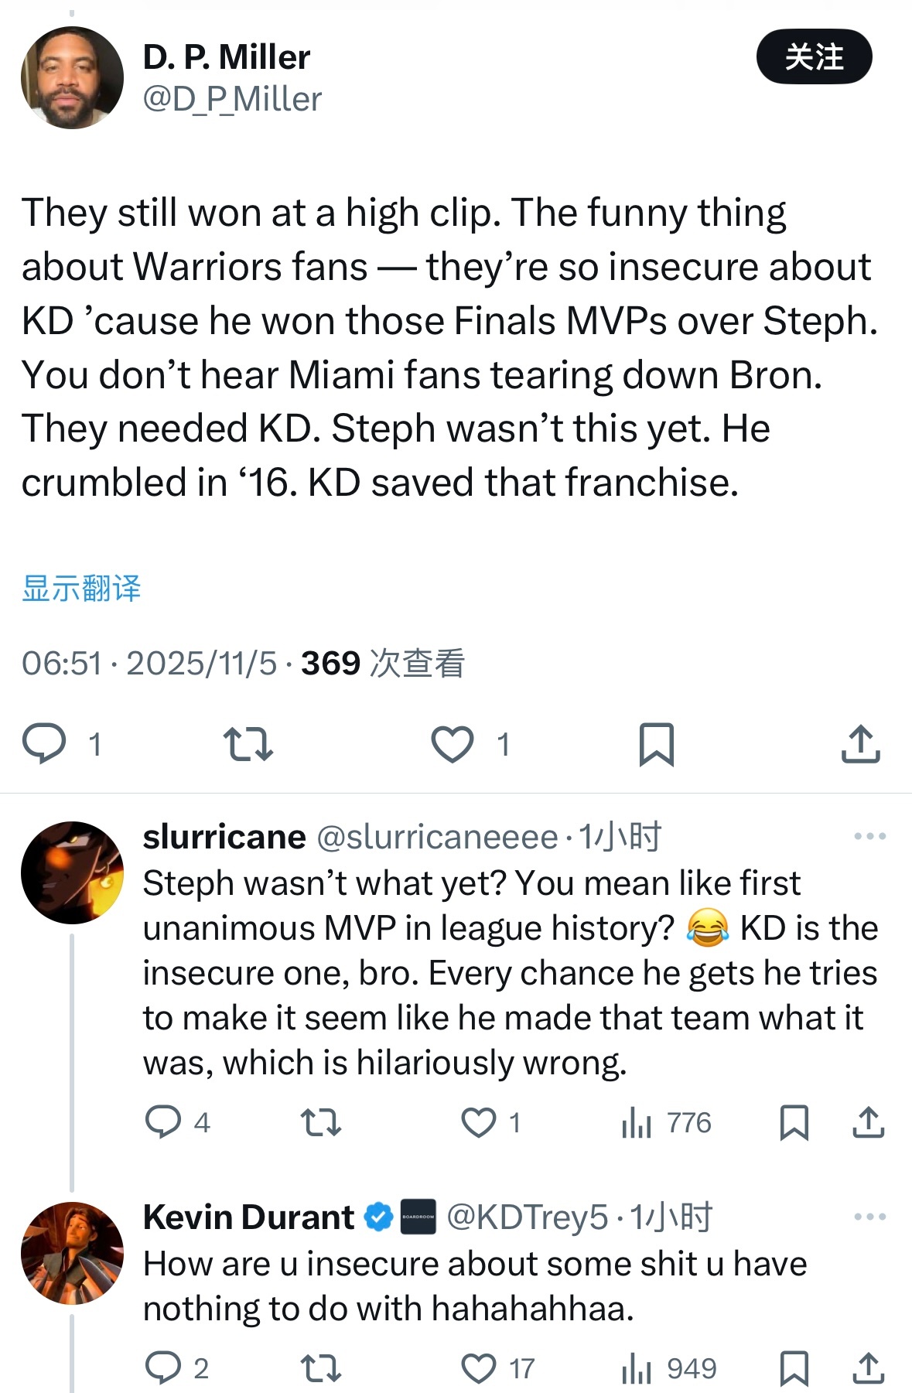Screen dimensions: 912x1393
Task: Bookmark D. P. Miller's main tweet
Action: (x=656, y=744)
